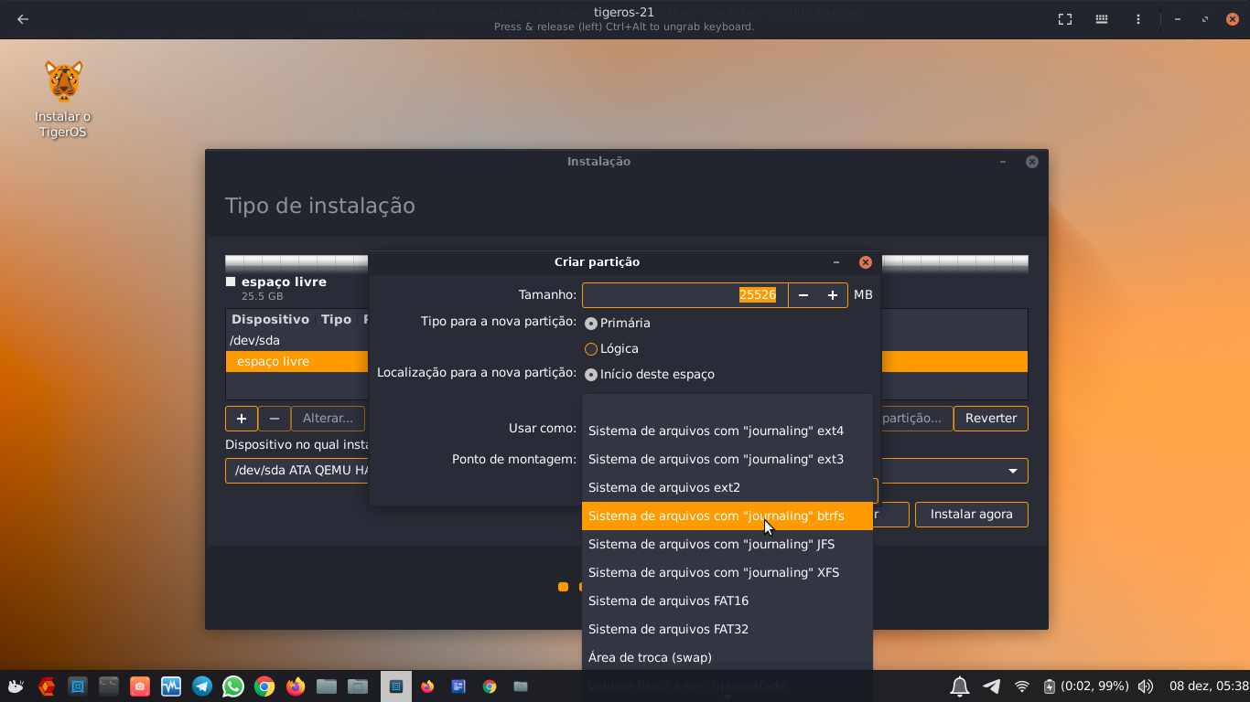Screen dimensions: 1250x702
Task: Increase partition size with plus stepper
Action: 833,295
